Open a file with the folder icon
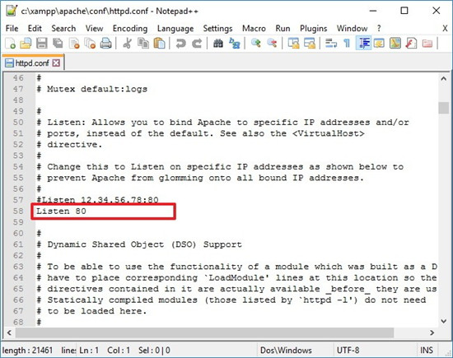Screen dimensions: 453x358 26,44
